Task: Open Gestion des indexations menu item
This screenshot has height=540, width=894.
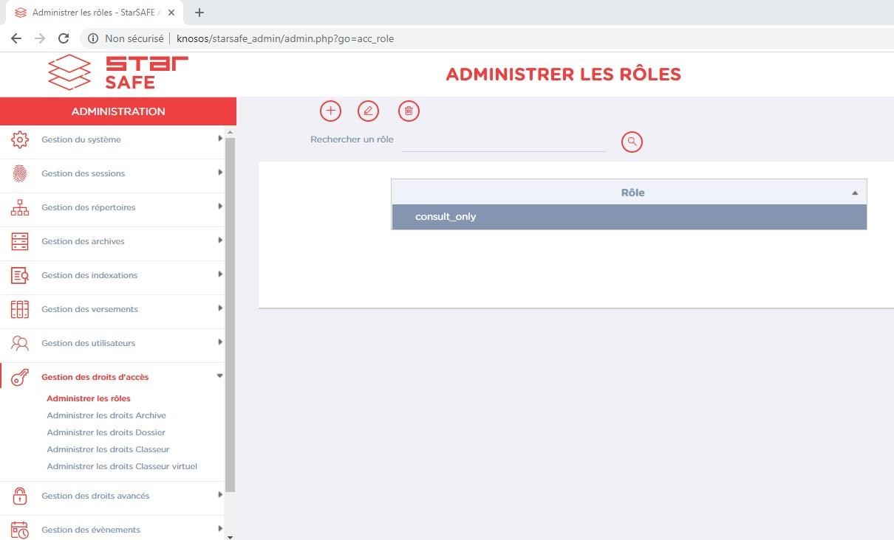Action: coord(89,275)
